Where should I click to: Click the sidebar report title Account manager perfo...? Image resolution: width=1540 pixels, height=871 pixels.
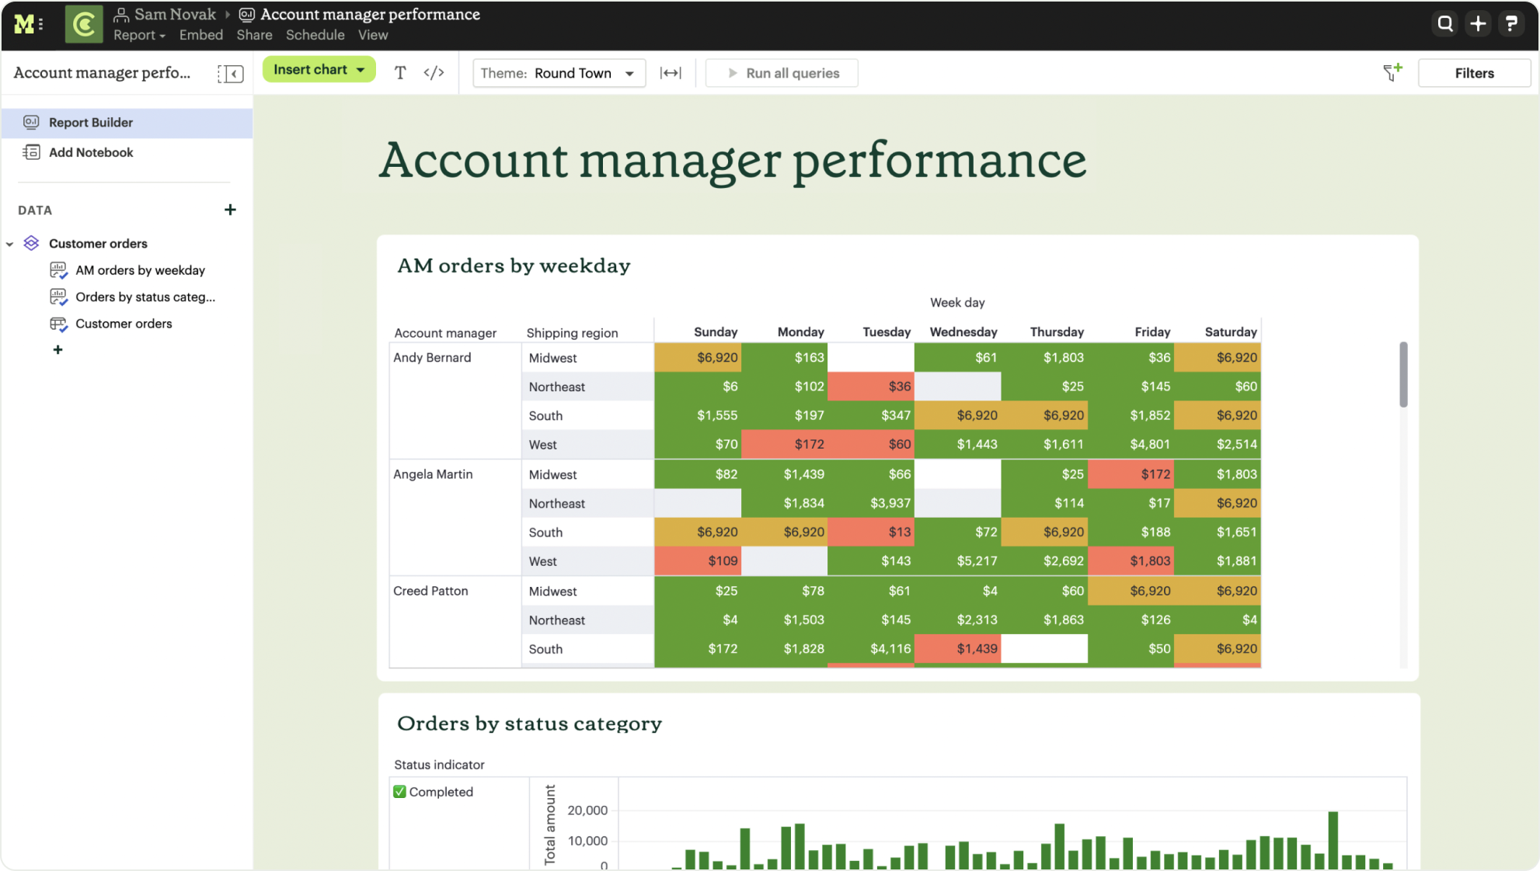click(102, 73)
